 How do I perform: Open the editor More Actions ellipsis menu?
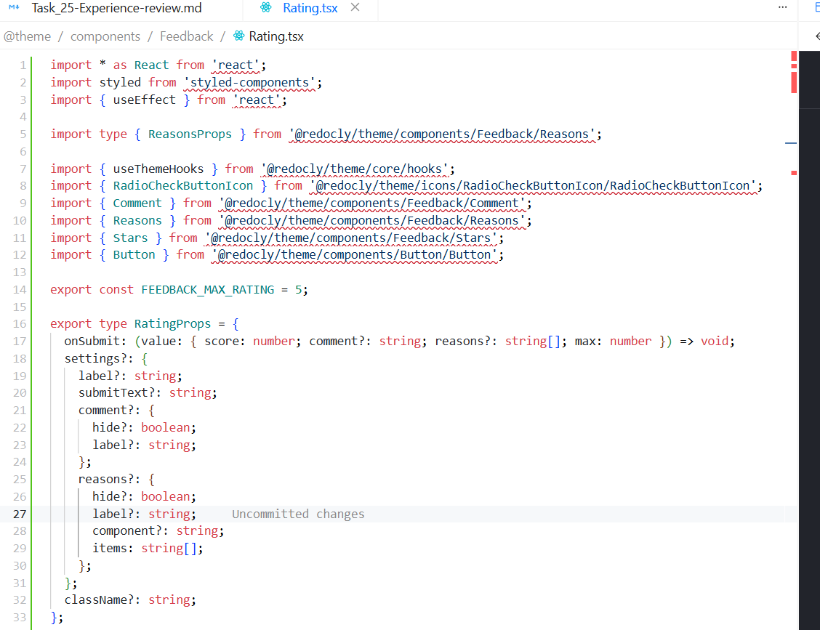pos(782,7)
